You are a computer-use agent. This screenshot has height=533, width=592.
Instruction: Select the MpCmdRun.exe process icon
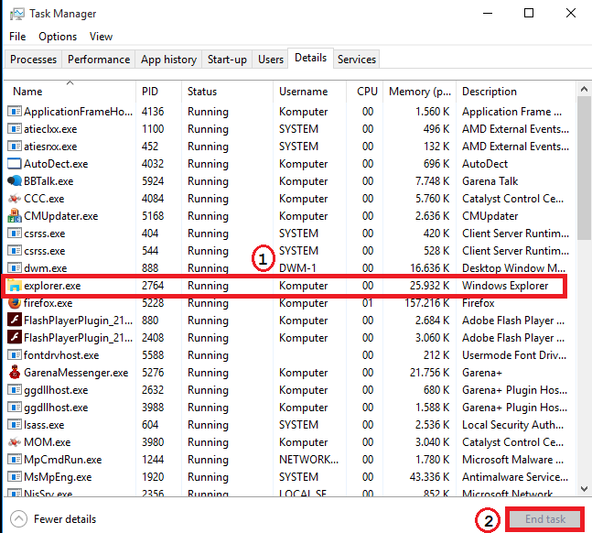15,460
